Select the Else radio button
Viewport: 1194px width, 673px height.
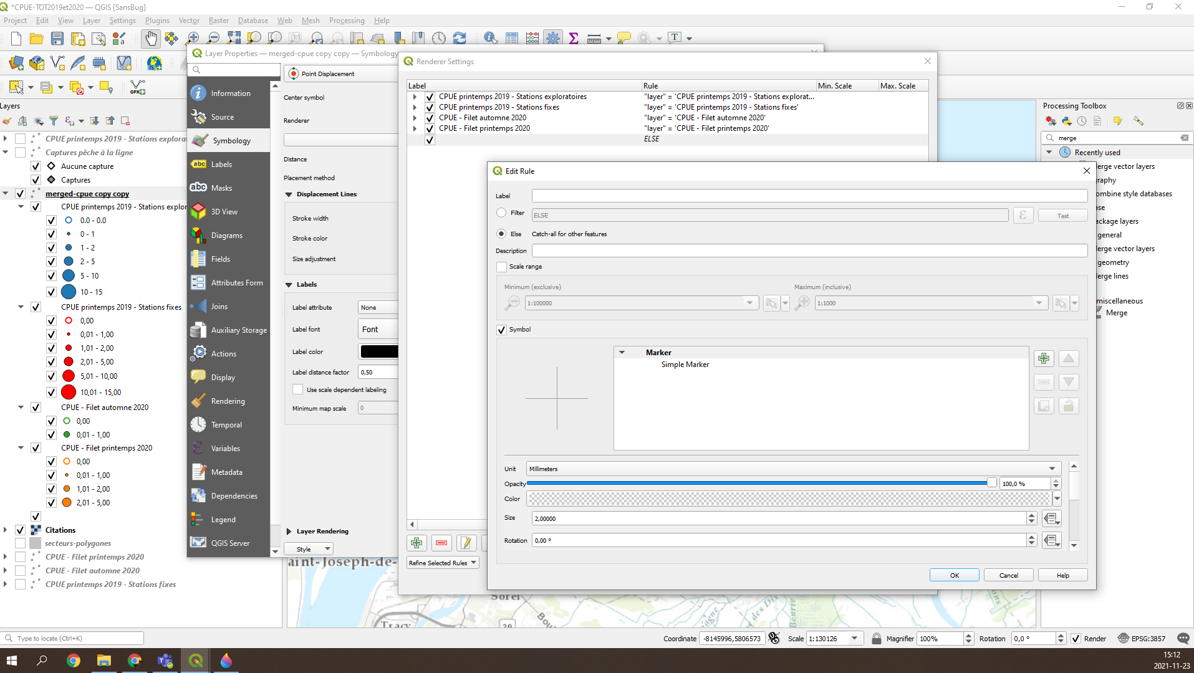501,234
